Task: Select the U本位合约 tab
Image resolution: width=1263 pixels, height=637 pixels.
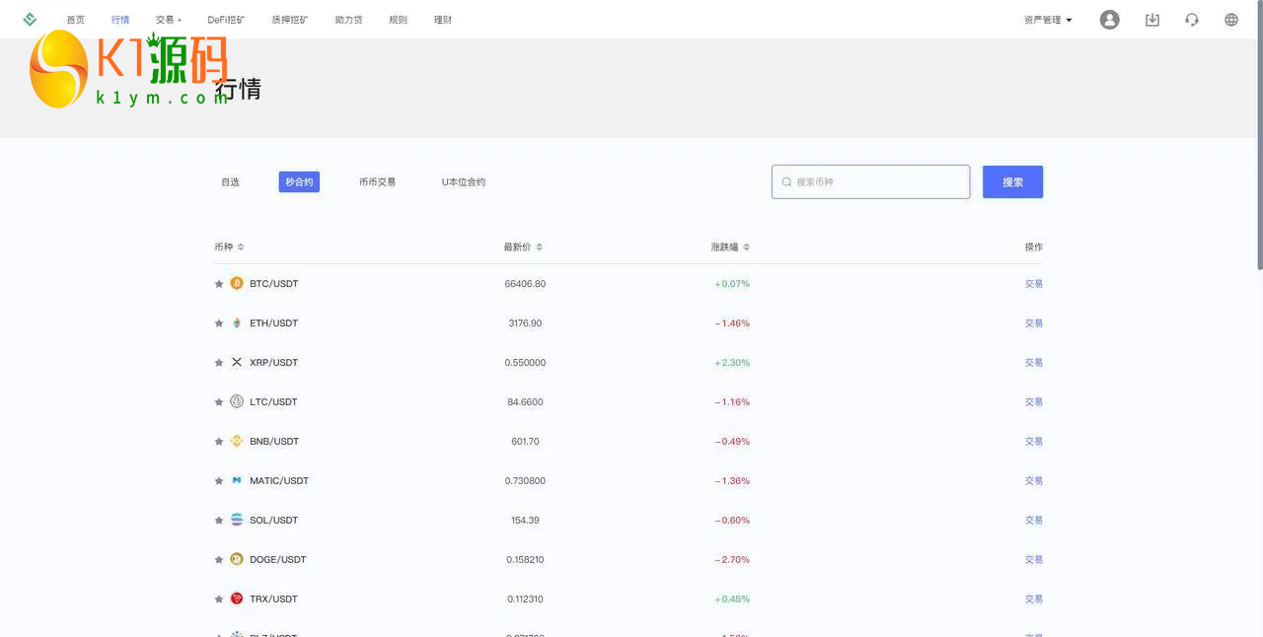Action: tap(463, 182)
